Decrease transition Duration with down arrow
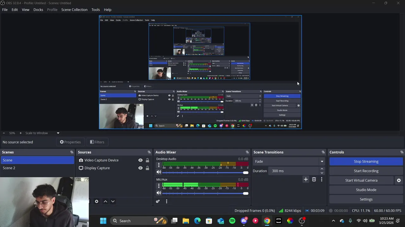 [x=322, y=173]
